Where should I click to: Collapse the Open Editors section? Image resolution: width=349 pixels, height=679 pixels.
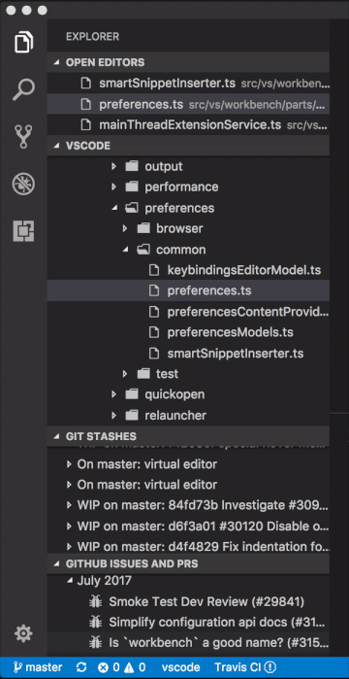188,62
